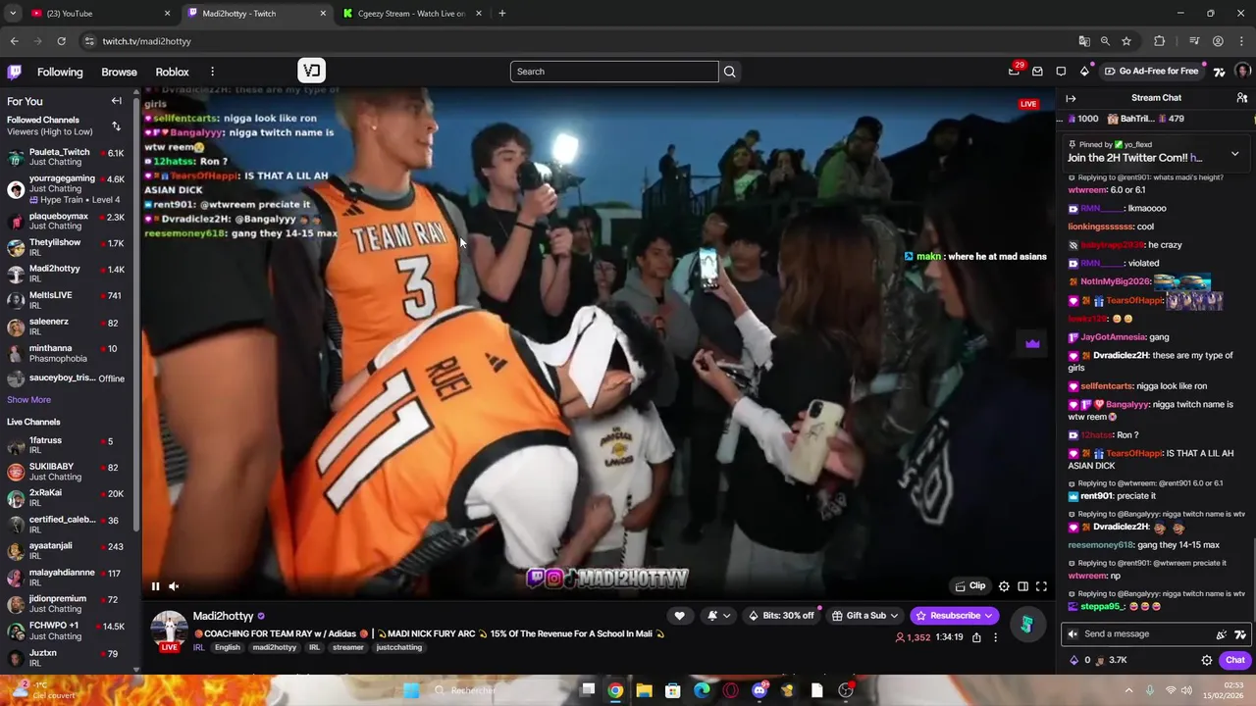Sort followed channels by viewers
The width and height of the screenshot is (1256, 706).
116,126
